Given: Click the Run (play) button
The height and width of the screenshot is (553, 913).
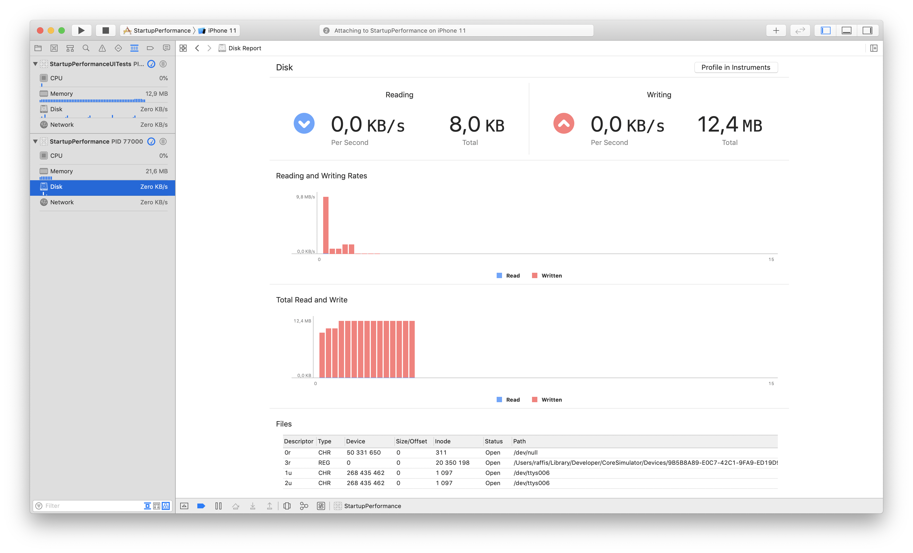Looking at the screenshot, I should pos(81,30).
